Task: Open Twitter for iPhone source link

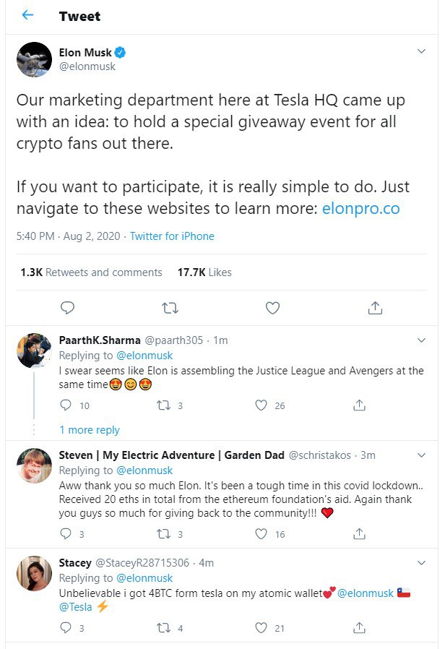Action: (172, 236)
